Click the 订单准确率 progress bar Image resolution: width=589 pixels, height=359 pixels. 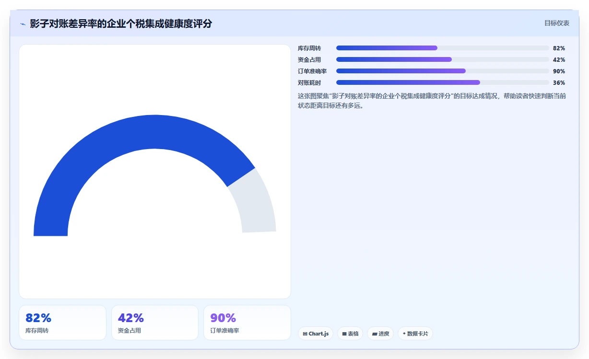click(442, 71)
